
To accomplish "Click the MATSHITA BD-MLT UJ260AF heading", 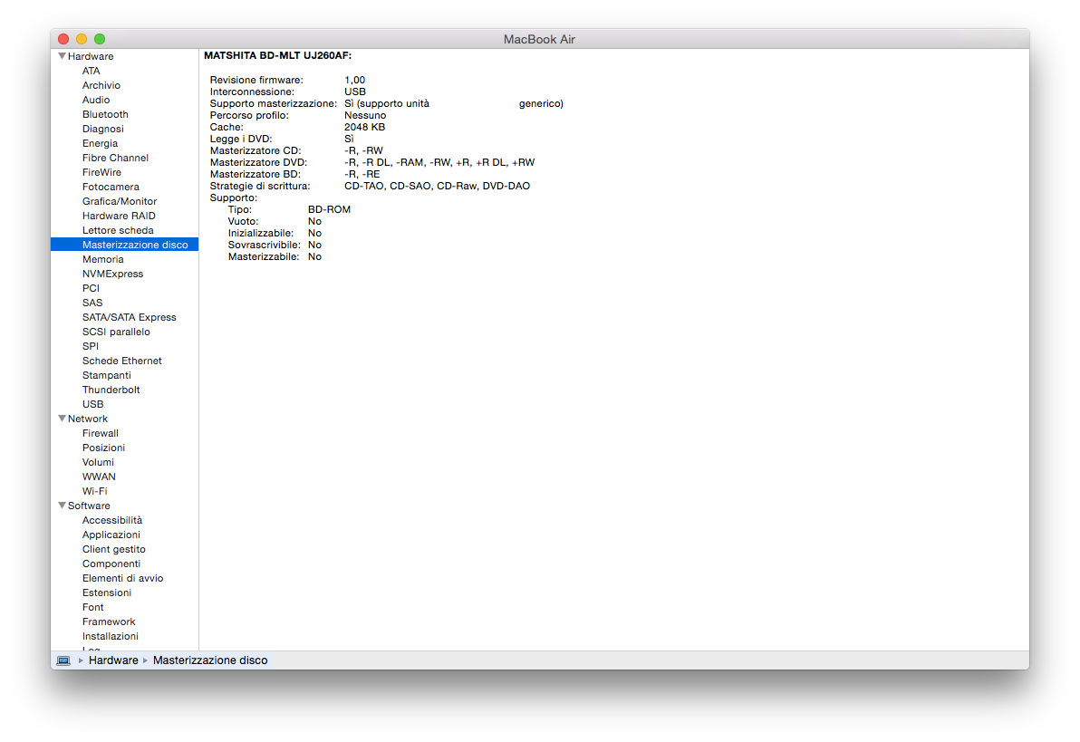I will click(277, 55).
